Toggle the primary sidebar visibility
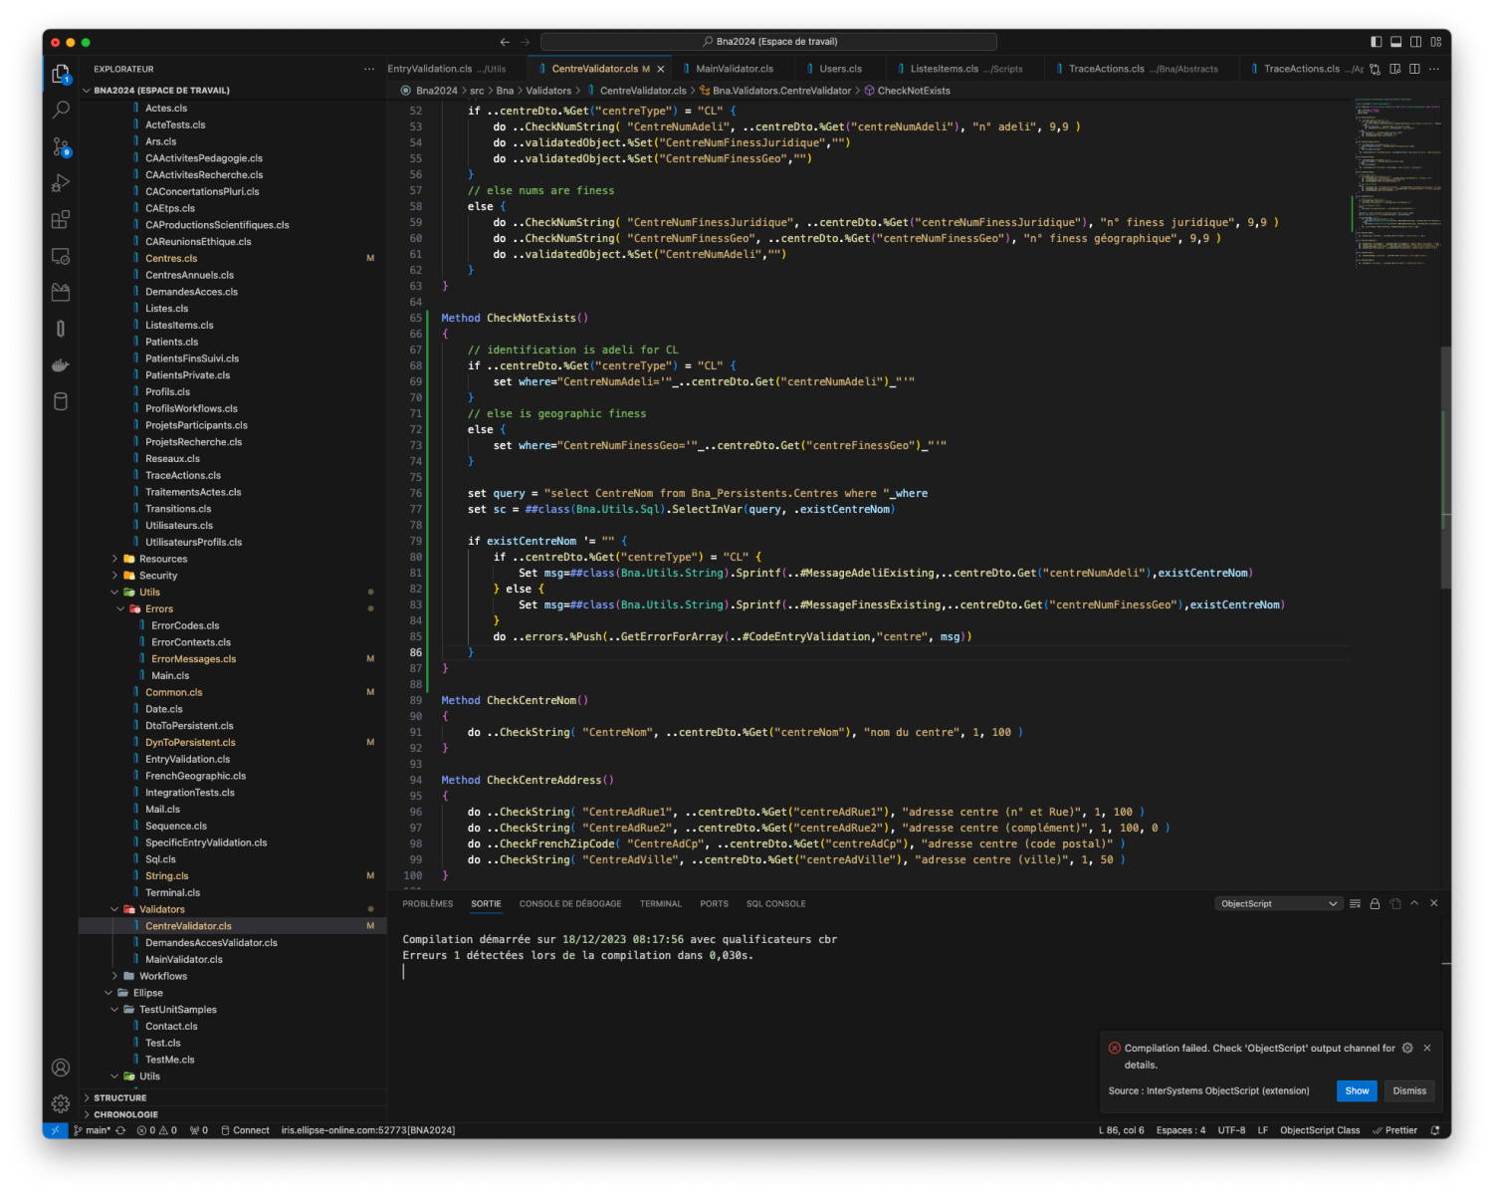The width and height of the screenshot is (1494, 1195). point(1376,42)
